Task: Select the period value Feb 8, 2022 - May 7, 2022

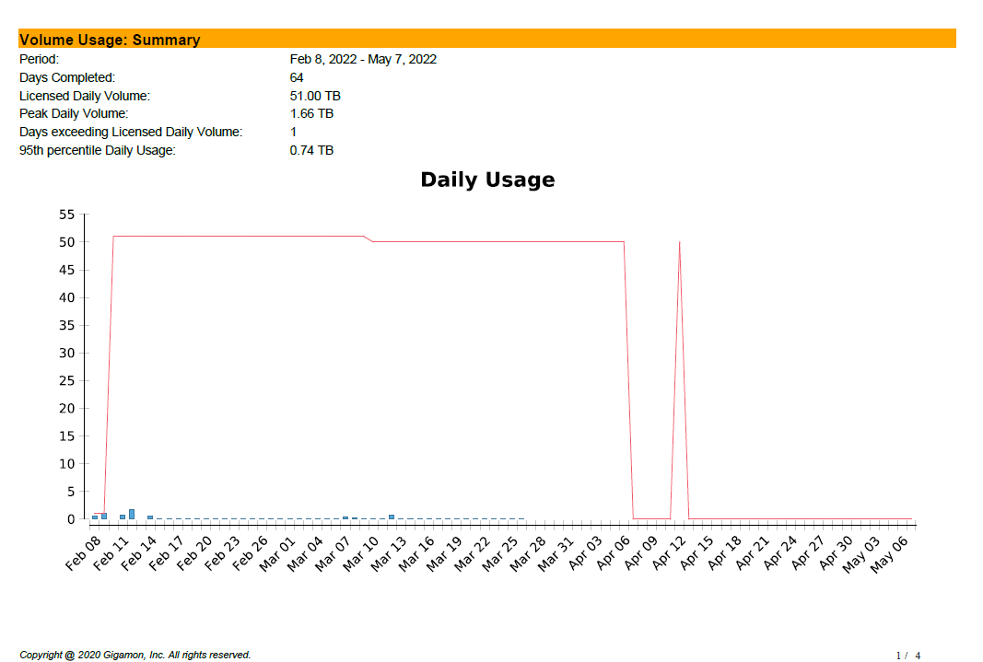Action: pyautogui.click(x=362, y=59)
